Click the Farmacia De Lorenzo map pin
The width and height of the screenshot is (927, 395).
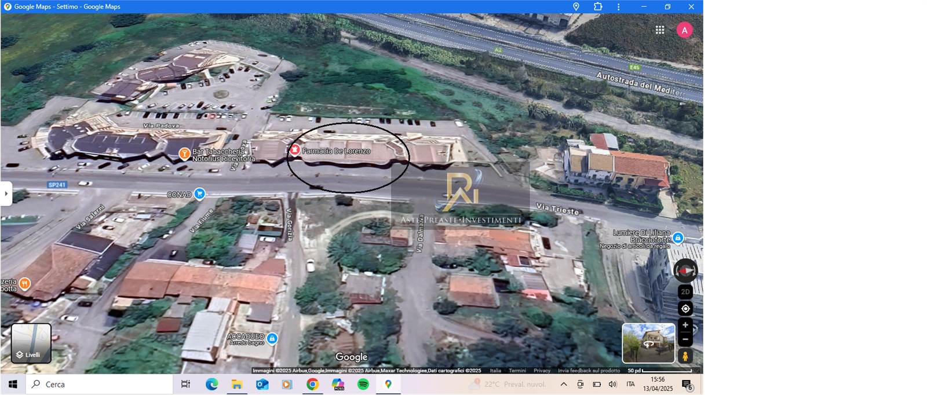click(x=295, y=151)
